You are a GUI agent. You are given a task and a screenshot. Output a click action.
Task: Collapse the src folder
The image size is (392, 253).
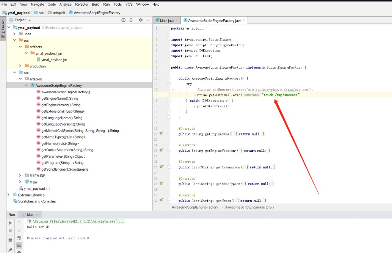[x=14, y=72]
